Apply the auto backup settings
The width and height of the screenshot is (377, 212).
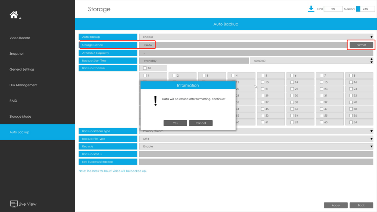pyautogui.click(x=336, y=205)
